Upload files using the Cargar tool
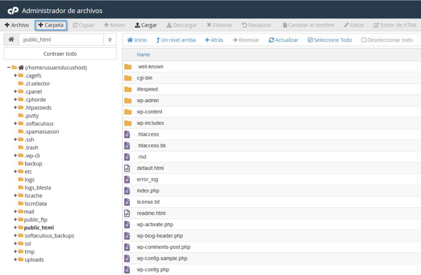The height and width of the screenshot is (275, 421). [146, 25]
